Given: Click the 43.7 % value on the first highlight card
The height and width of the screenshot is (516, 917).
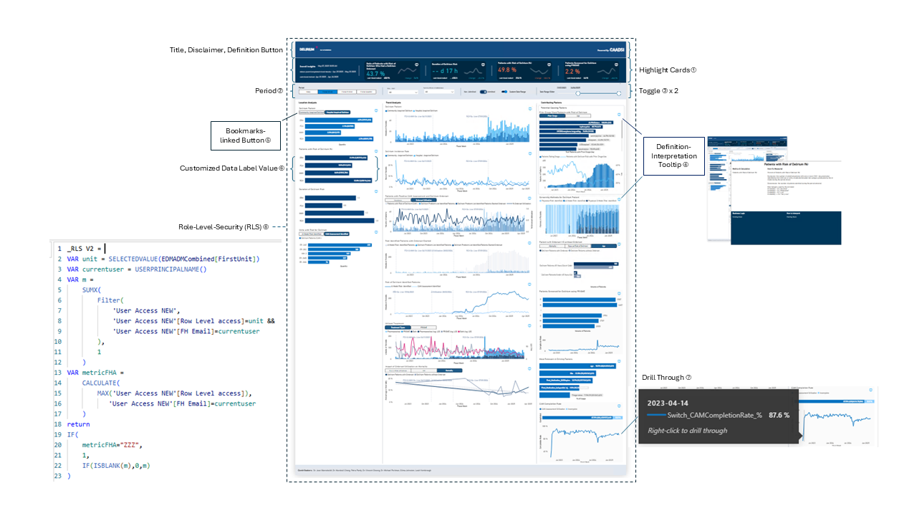Looking at the screenshot, I should 374,73.
